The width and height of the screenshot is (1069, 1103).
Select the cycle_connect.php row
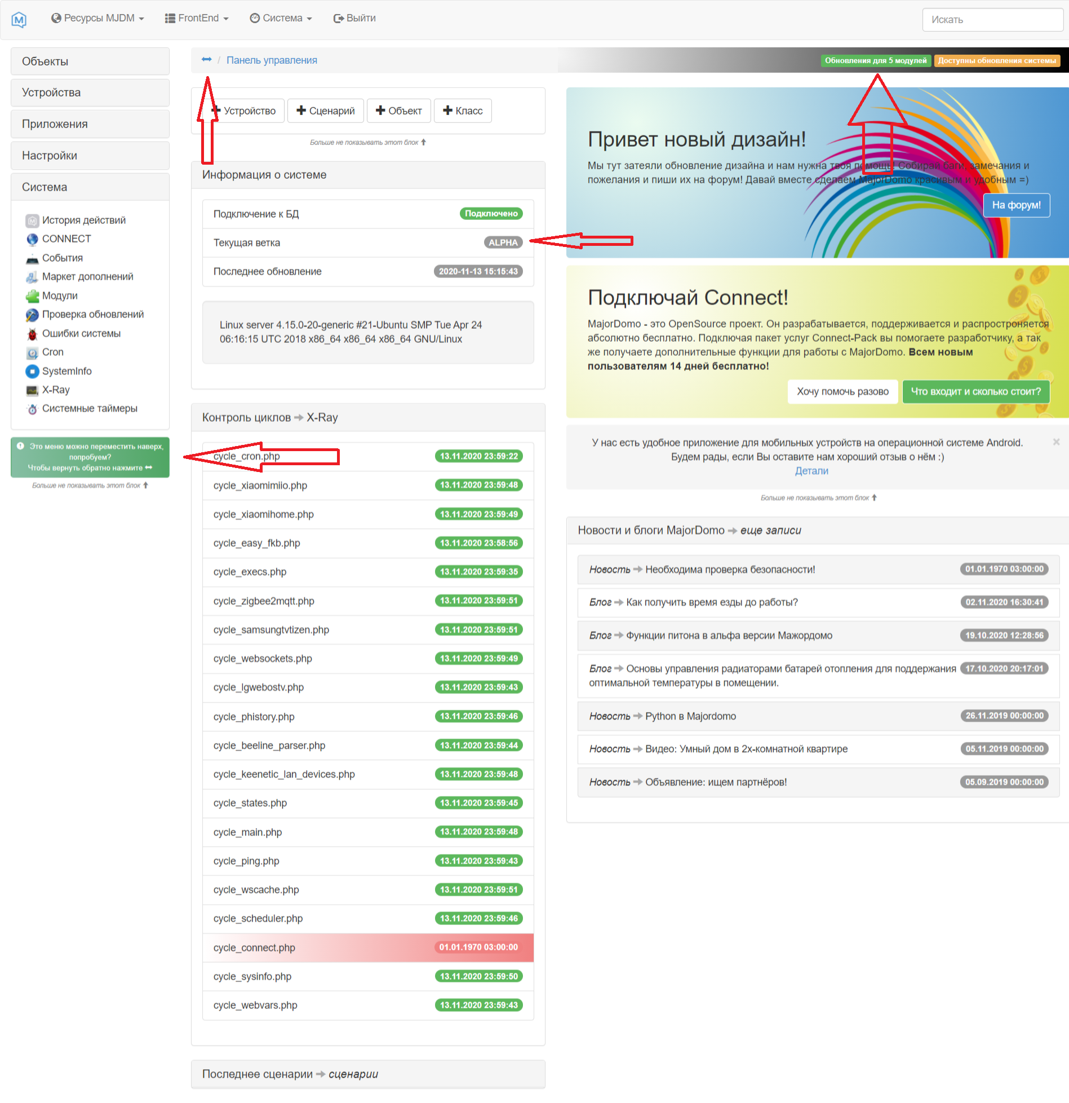click(368, 947)
